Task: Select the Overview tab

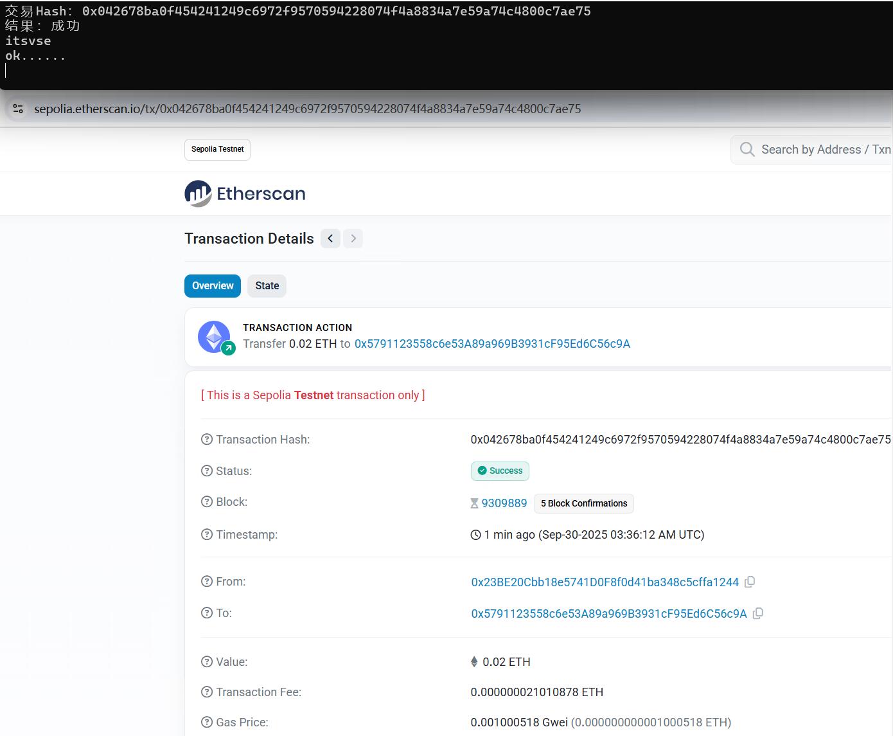Action: tap(213, 286)
